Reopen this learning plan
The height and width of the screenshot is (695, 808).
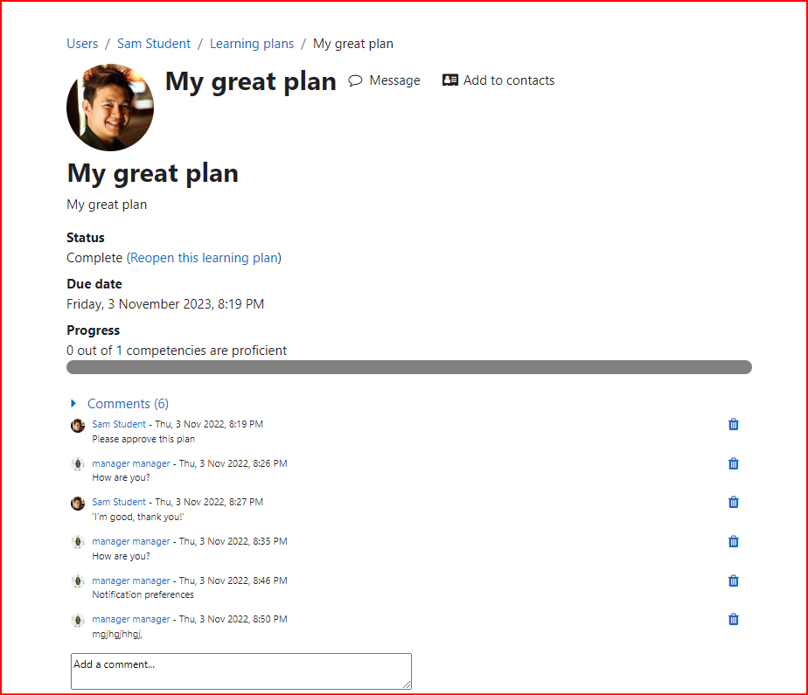point(204,258)
